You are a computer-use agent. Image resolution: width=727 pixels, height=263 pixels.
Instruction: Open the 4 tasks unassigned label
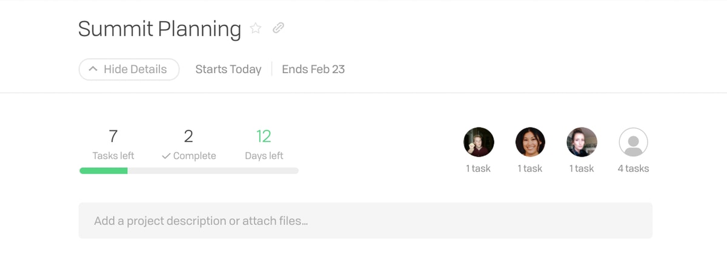633,169
